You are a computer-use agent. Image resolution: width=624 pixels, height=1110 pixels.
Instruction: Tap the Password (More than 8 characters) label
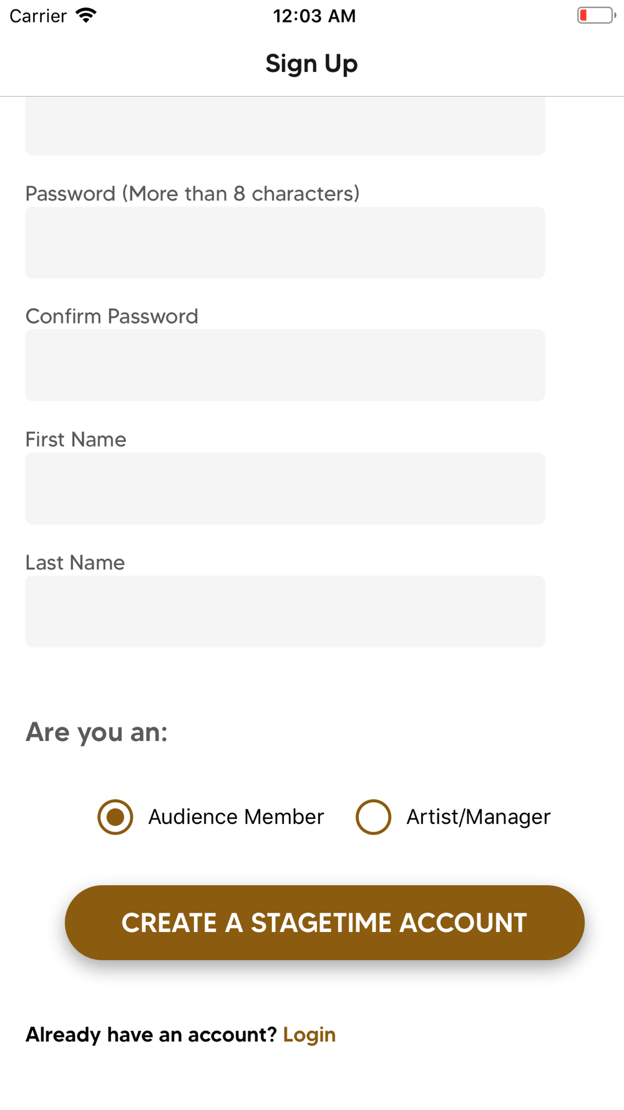point(193,194)
